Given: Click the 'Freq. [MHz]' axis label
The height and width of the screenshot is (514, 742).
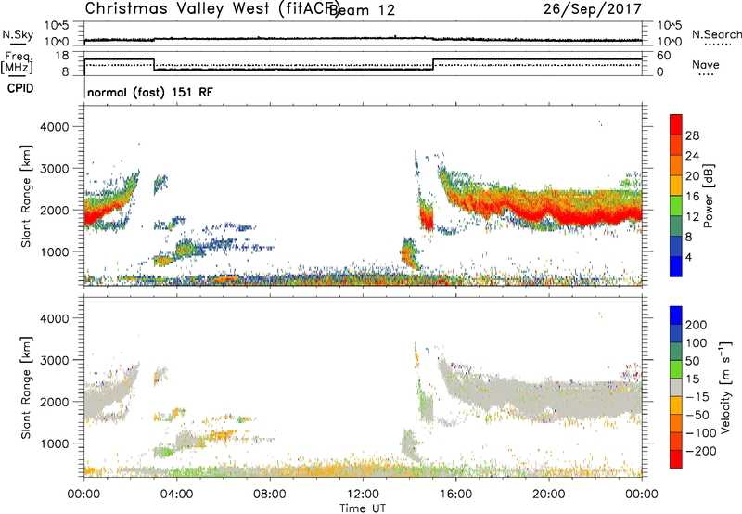Looking at the screenshot, I should click(x=17, y=63).
